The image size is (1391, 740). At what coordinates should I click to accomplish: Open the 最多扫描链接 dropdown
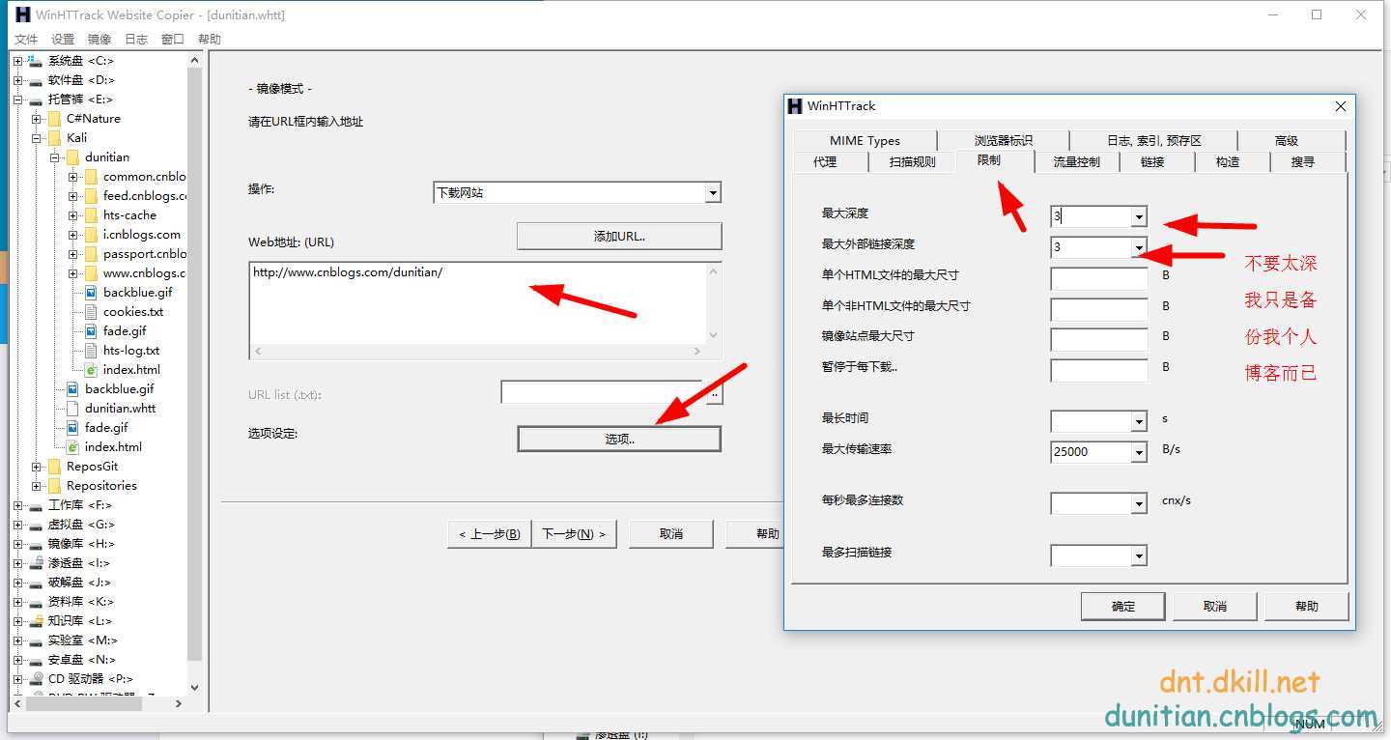[1139, 556]
